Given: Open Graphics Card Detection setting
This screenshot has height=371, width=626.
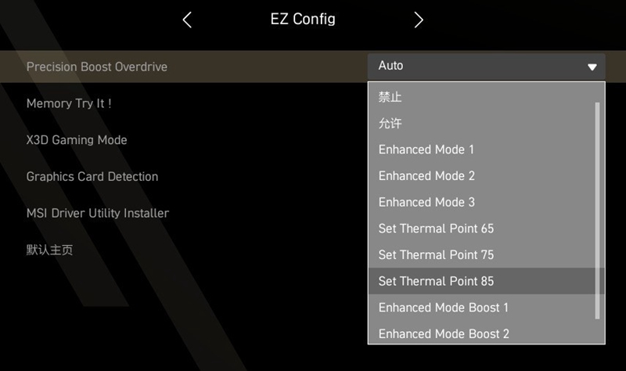Looking at the screenshot, I should (92, 177).
